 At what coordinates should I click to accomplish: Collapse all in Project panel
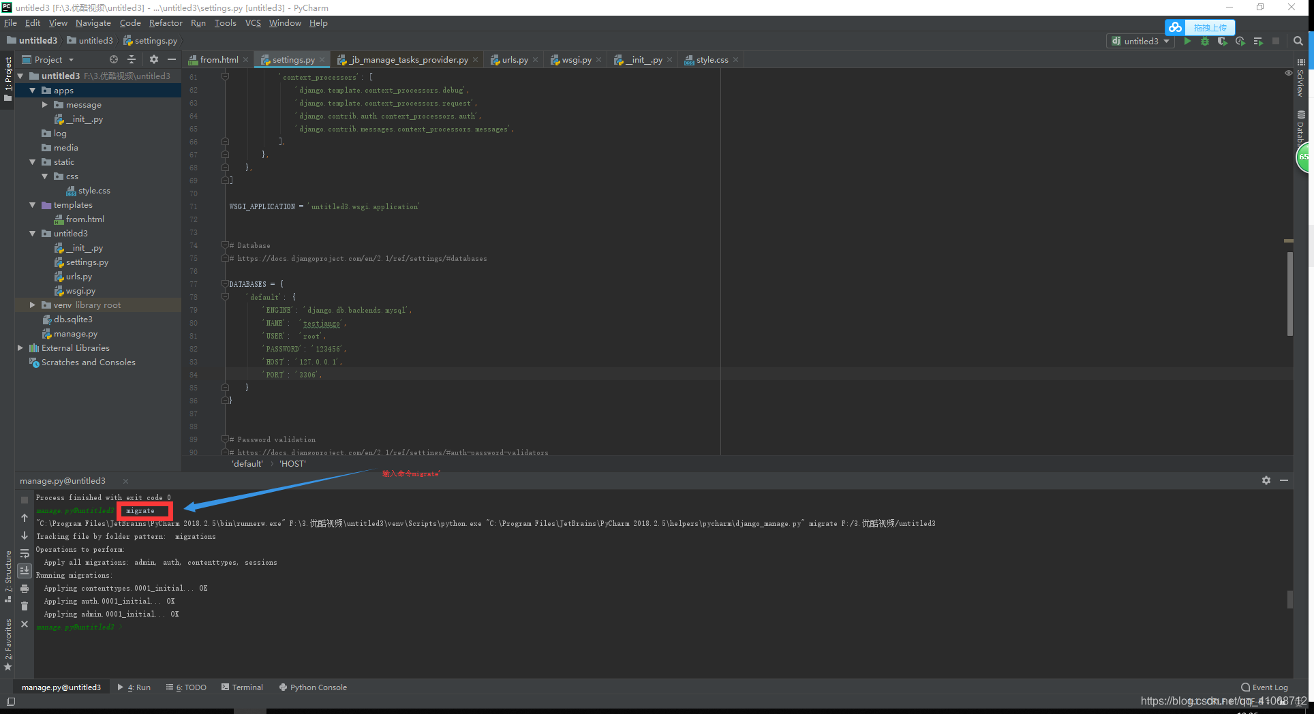132,60
